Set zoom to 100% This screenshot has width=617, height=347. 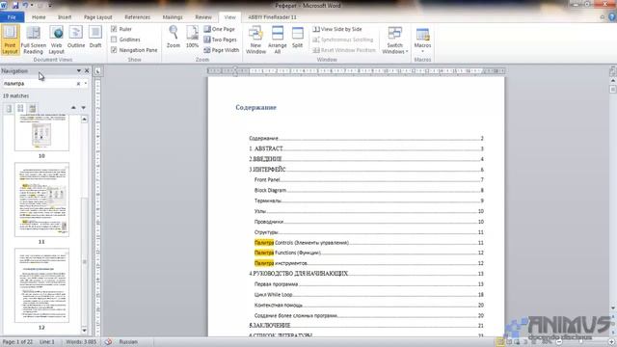(x=192, y=38)
